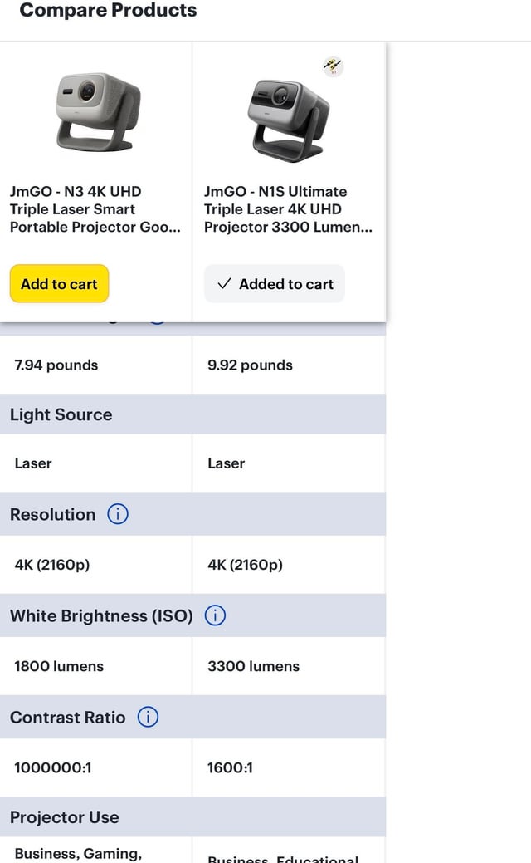View the JmGO N1S projector image
Screen dimensions: 531x863
click(x=288, y=120)
